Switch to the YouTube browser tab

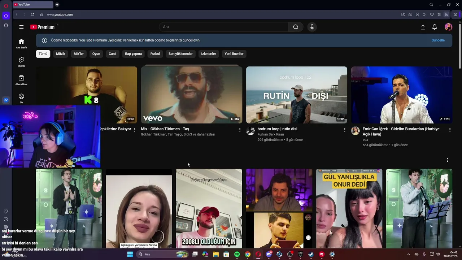[33, 5]
